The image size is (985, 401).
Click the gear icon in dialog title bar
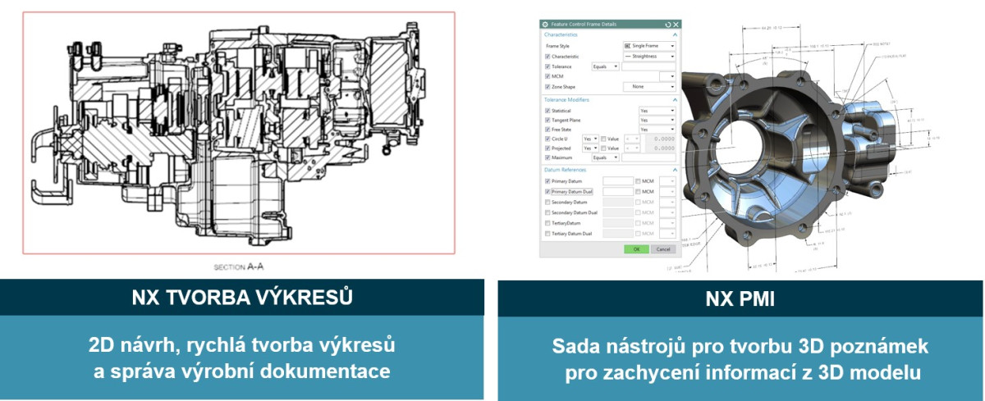[545, 25]
